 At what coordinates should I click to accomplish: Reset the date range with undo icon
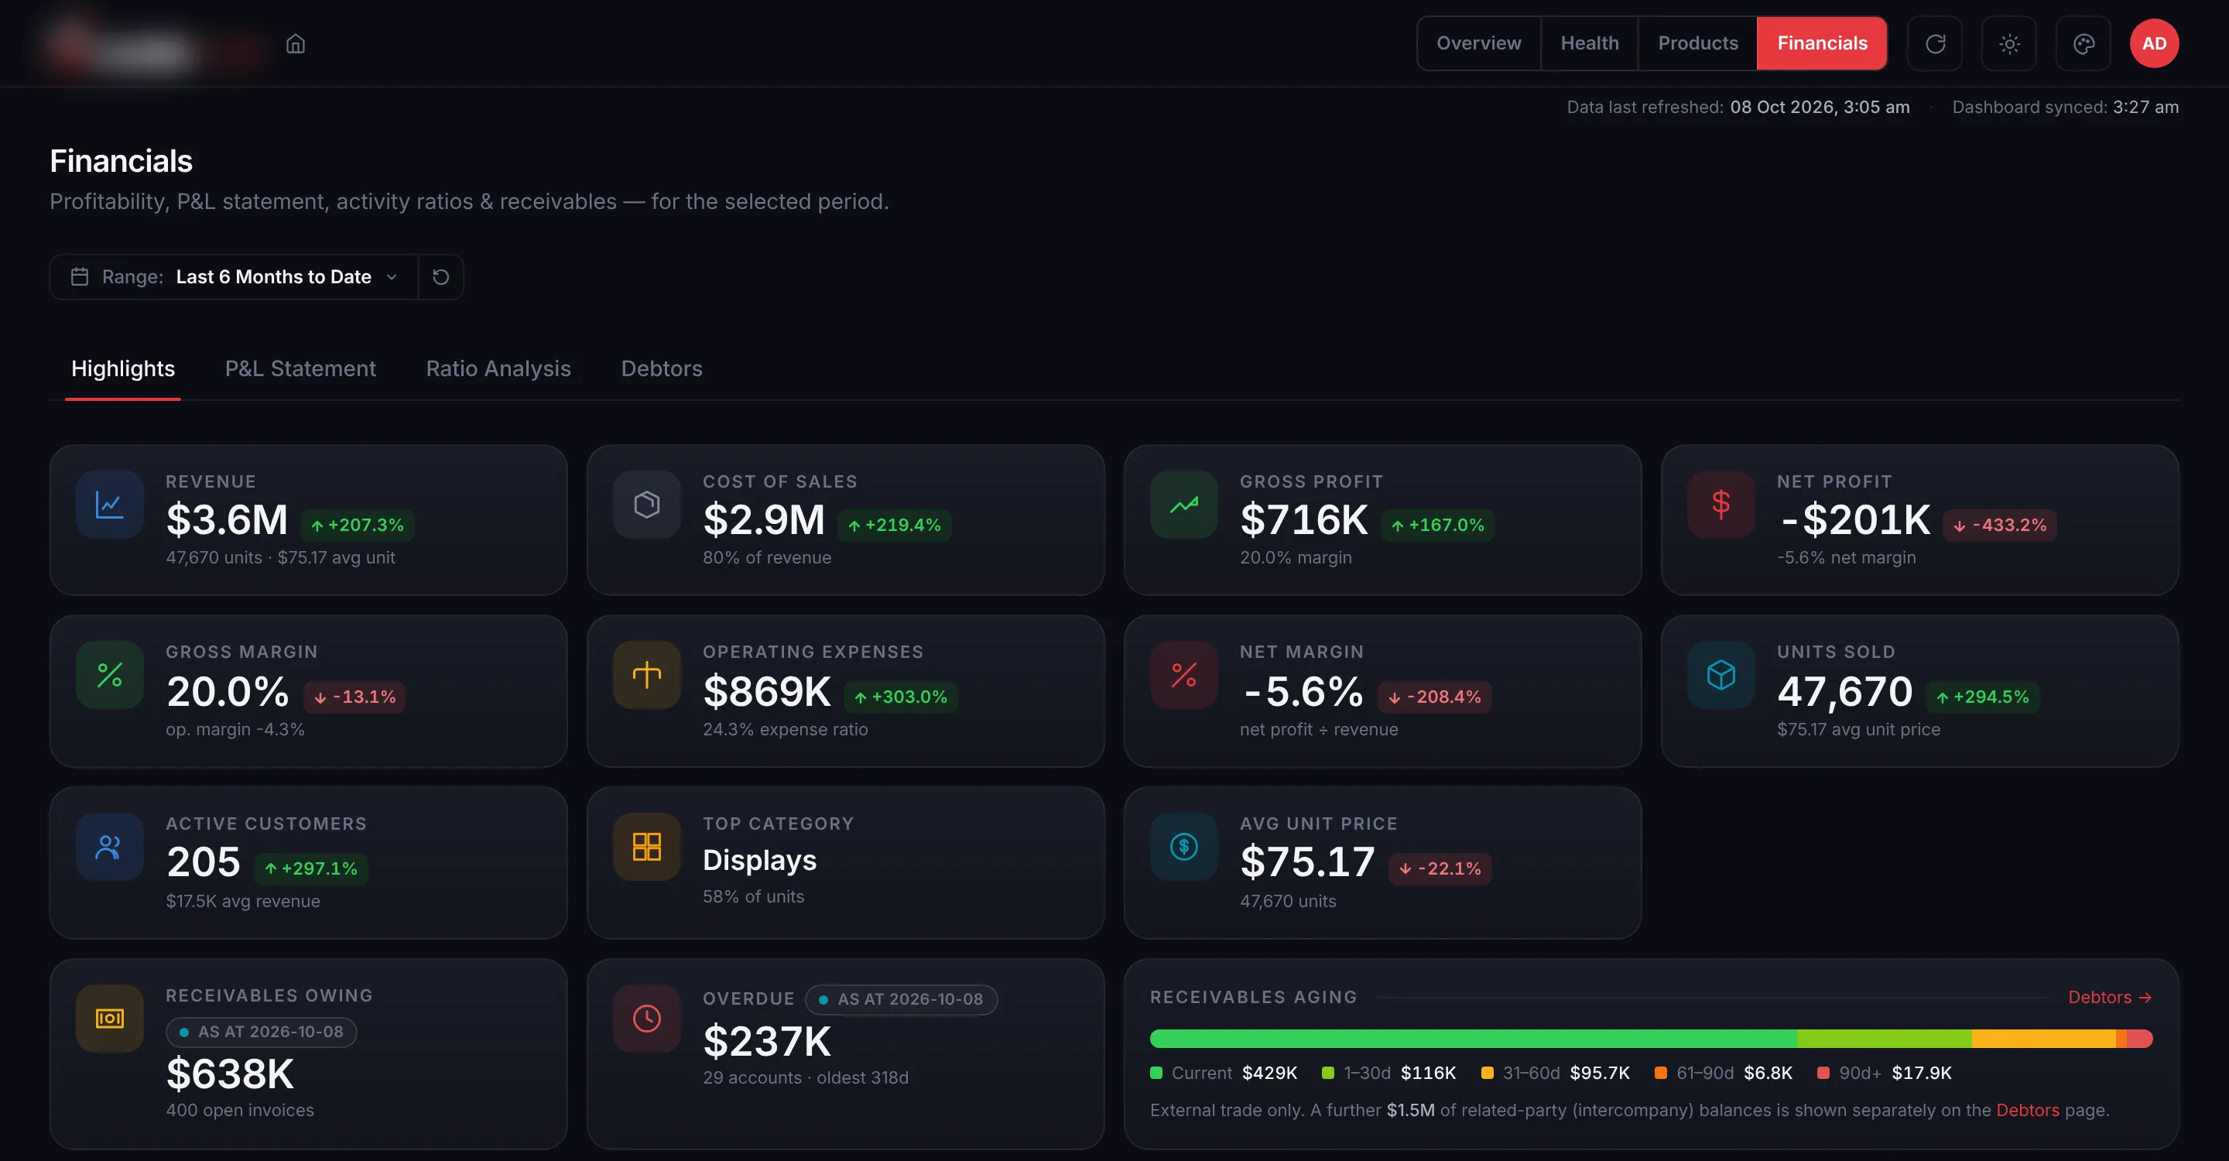(441, 277)
